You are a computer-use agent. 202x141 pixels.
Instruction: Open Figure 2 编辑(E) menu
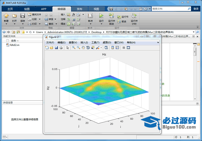point(62,42)
